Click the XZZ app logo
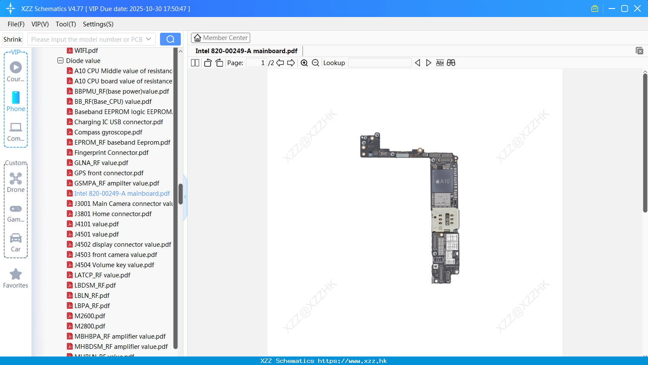Image resolution: width=648 pixels, height=365 pixels. (11, 9)
